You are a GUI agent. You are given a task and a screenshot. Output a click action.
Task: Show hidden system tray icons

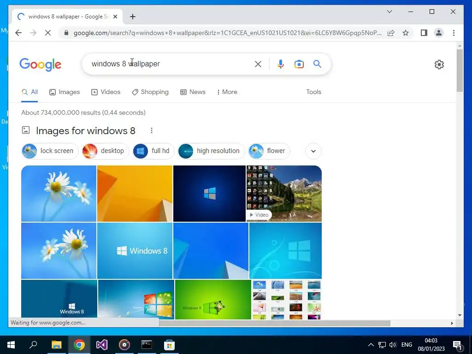pos(371,345)
